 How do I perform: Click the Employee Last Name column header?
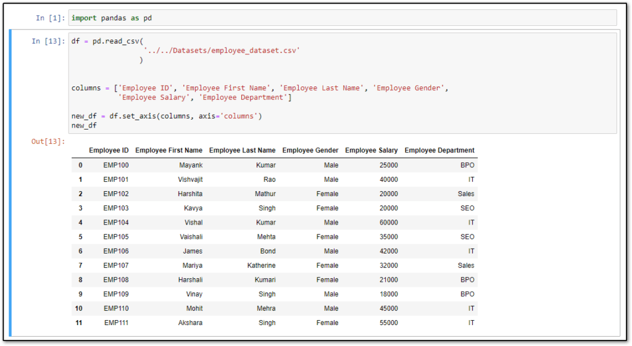[242, 150]
